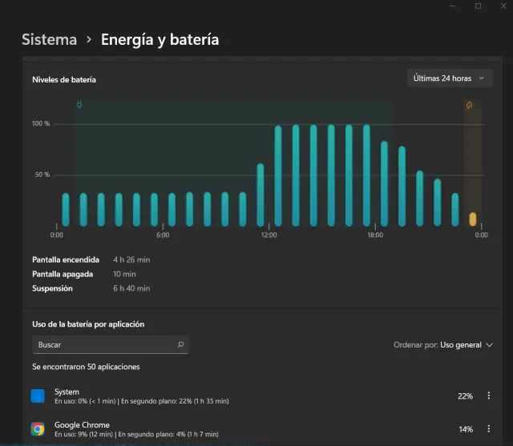Click the Google Chrome app icon
This screenshot has width=513, height=446.
tap(38, 428)
